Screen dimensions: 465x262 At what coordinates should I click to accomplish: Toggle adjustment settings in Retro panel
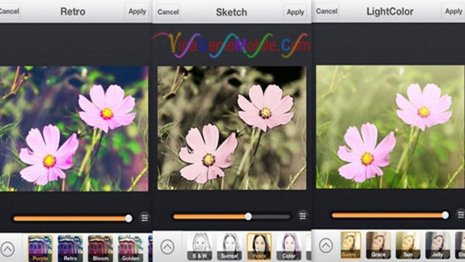(145, 218)
